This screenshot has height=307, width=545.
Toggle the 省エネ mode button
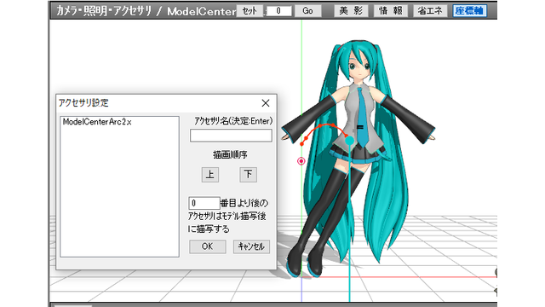coord(430,11)
